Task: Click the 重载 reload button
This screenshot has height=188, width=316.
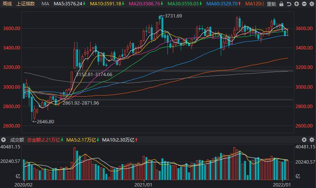Action: [271, 4]
